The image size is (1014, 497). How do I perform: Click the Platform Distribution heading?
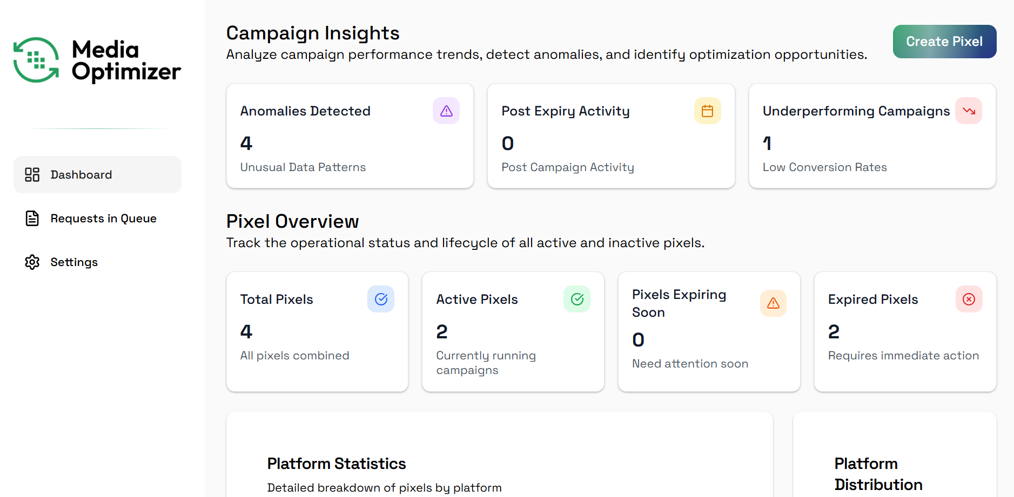click(878, 474)
